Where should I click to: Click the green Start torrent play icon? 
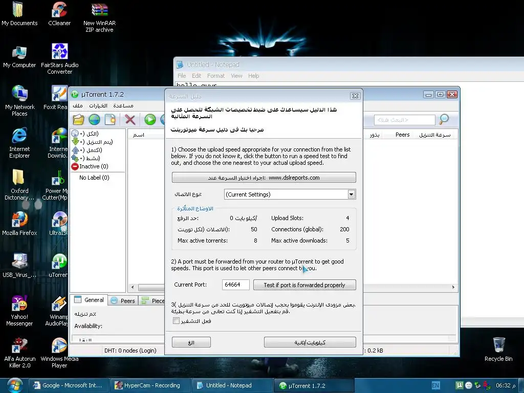(x=150, y=119)
